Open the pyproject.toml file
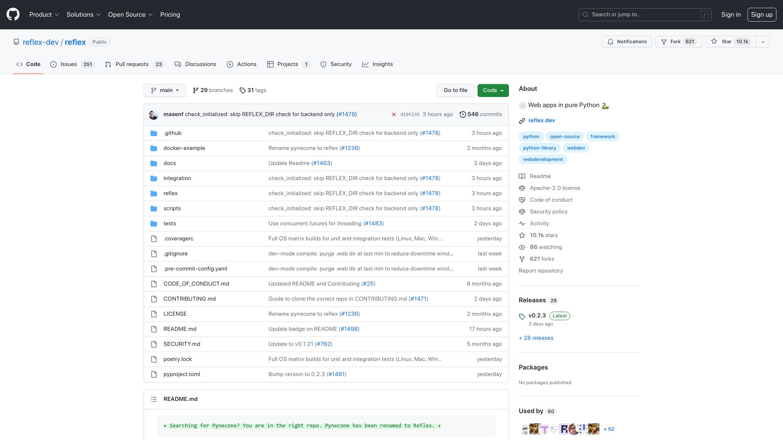 pos(182,374)
